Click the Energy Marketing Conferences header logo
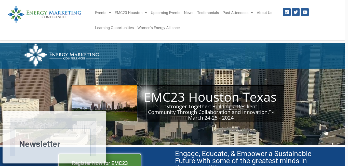This screenshot has height=166, width=348. (45, 14)
